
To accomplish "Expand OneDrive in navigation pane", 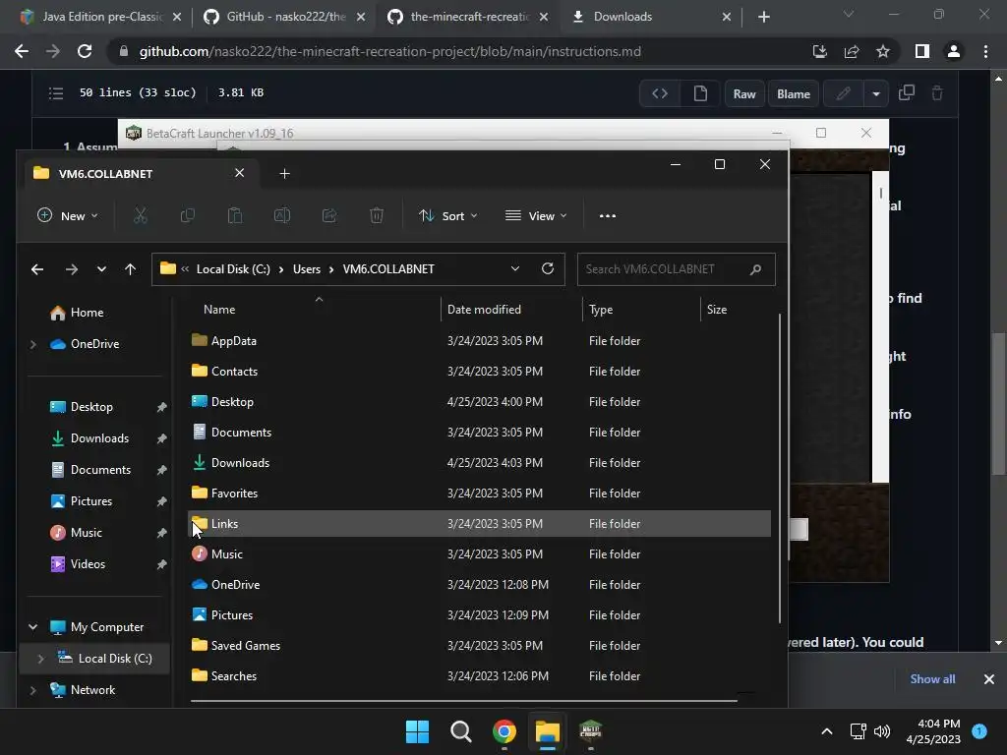I will (x=32, y=344).
